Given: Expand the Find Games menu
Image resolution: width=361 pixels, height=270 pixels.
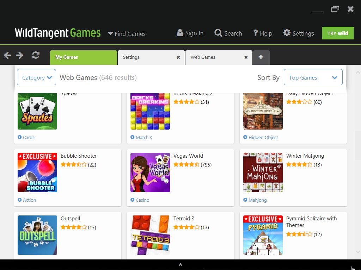Looking at the screenshot, I should (127, 34).
